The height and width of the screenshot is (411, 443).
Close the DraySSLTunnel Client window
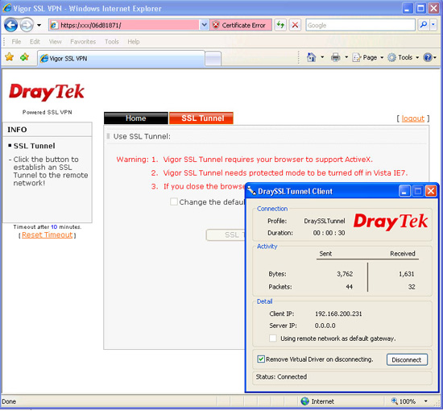[431, 191]
